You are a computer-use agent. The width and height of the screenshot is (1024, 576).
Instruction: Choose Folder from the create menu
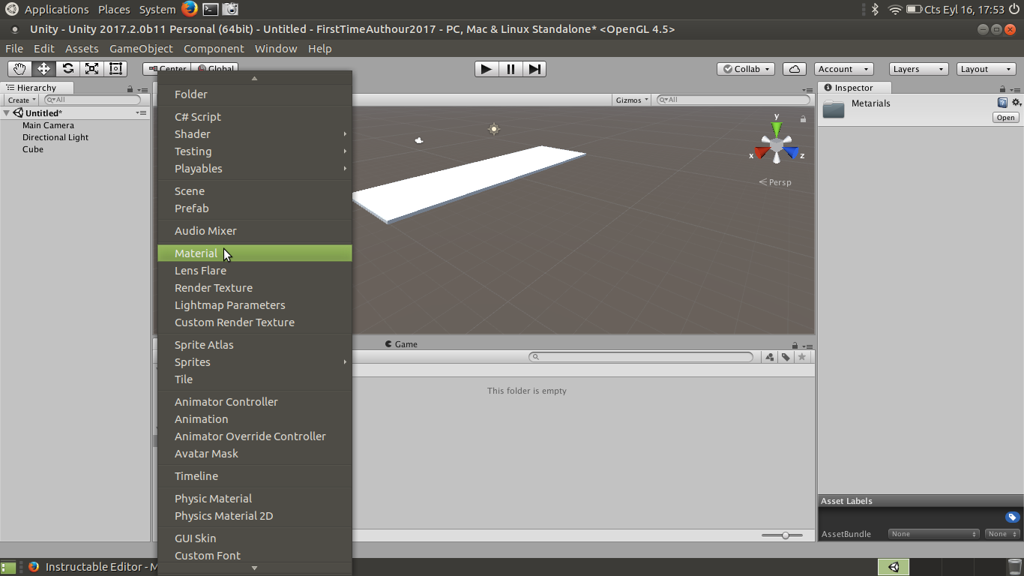pos(255,94)
